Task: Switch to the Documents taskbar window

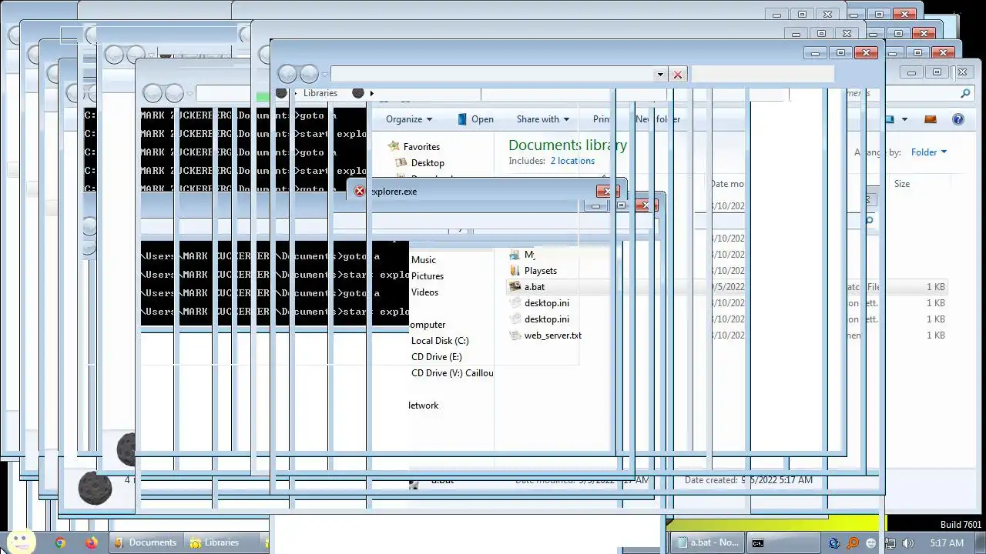Action: click(x=146, y=542)
